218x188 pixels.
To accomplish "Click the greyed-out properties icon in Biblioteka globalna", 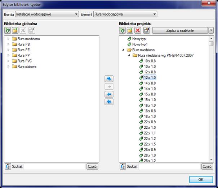I will (32, 30).
